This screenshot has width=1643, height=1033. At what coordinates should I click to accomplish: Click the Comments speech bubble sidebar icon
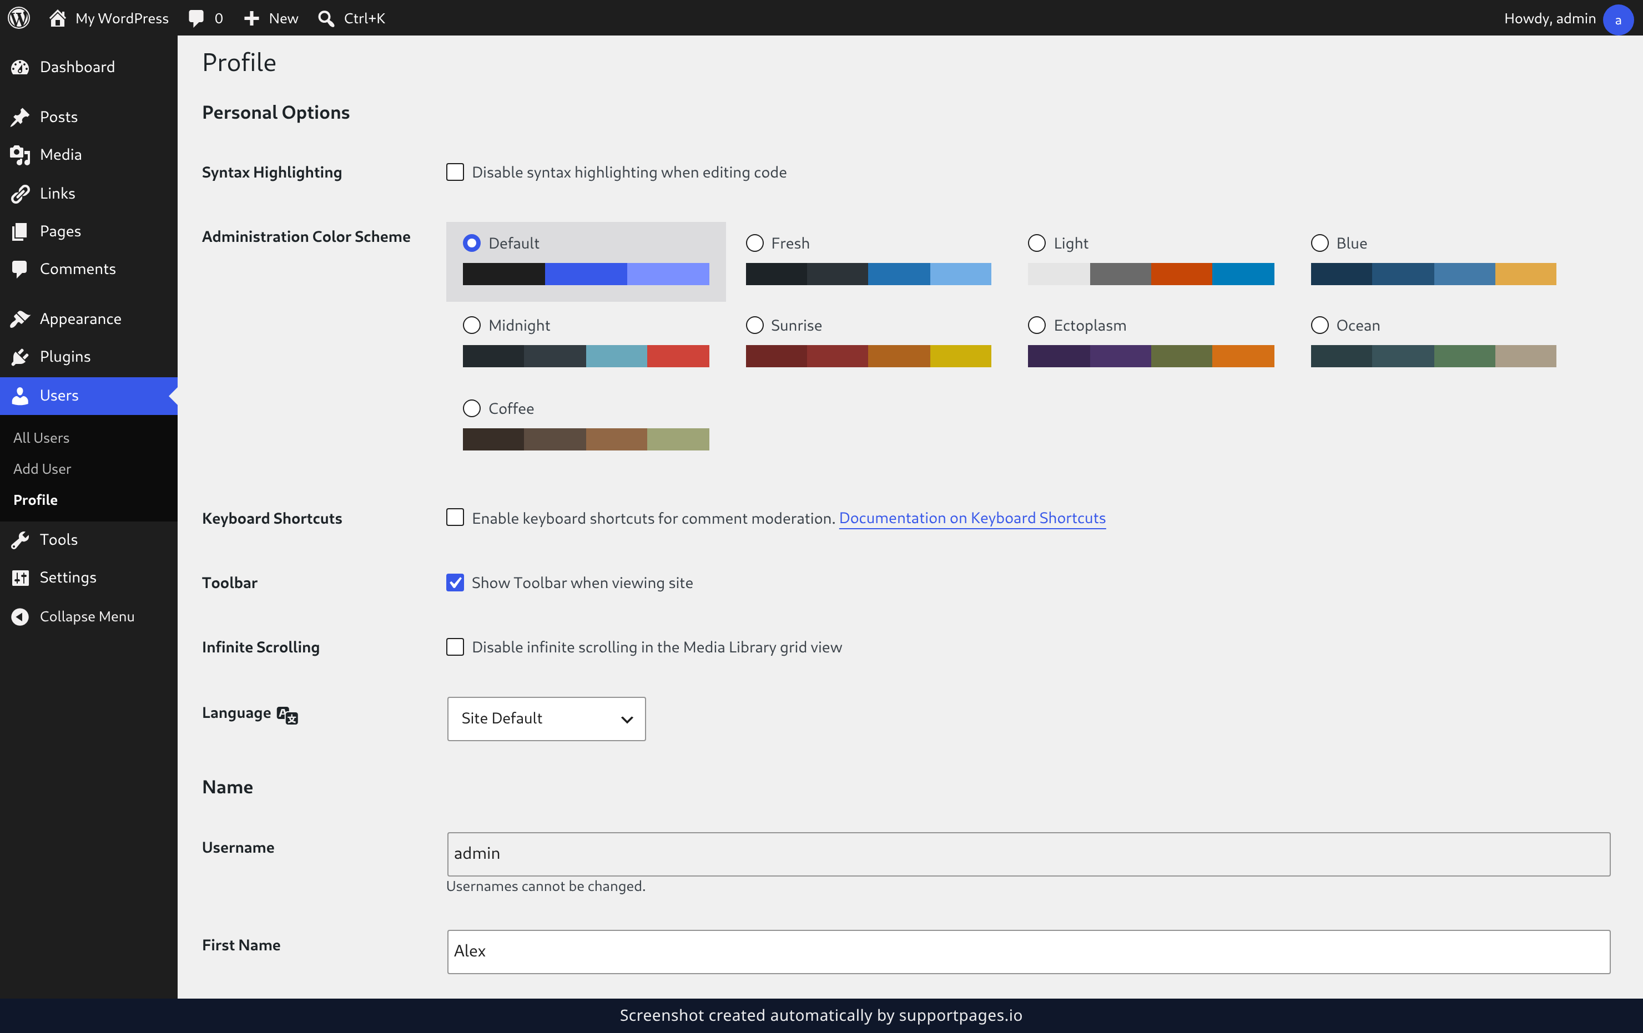(x=20, y=269)
